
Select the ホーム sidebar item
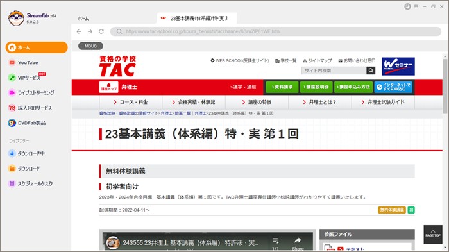pos(37,47)
